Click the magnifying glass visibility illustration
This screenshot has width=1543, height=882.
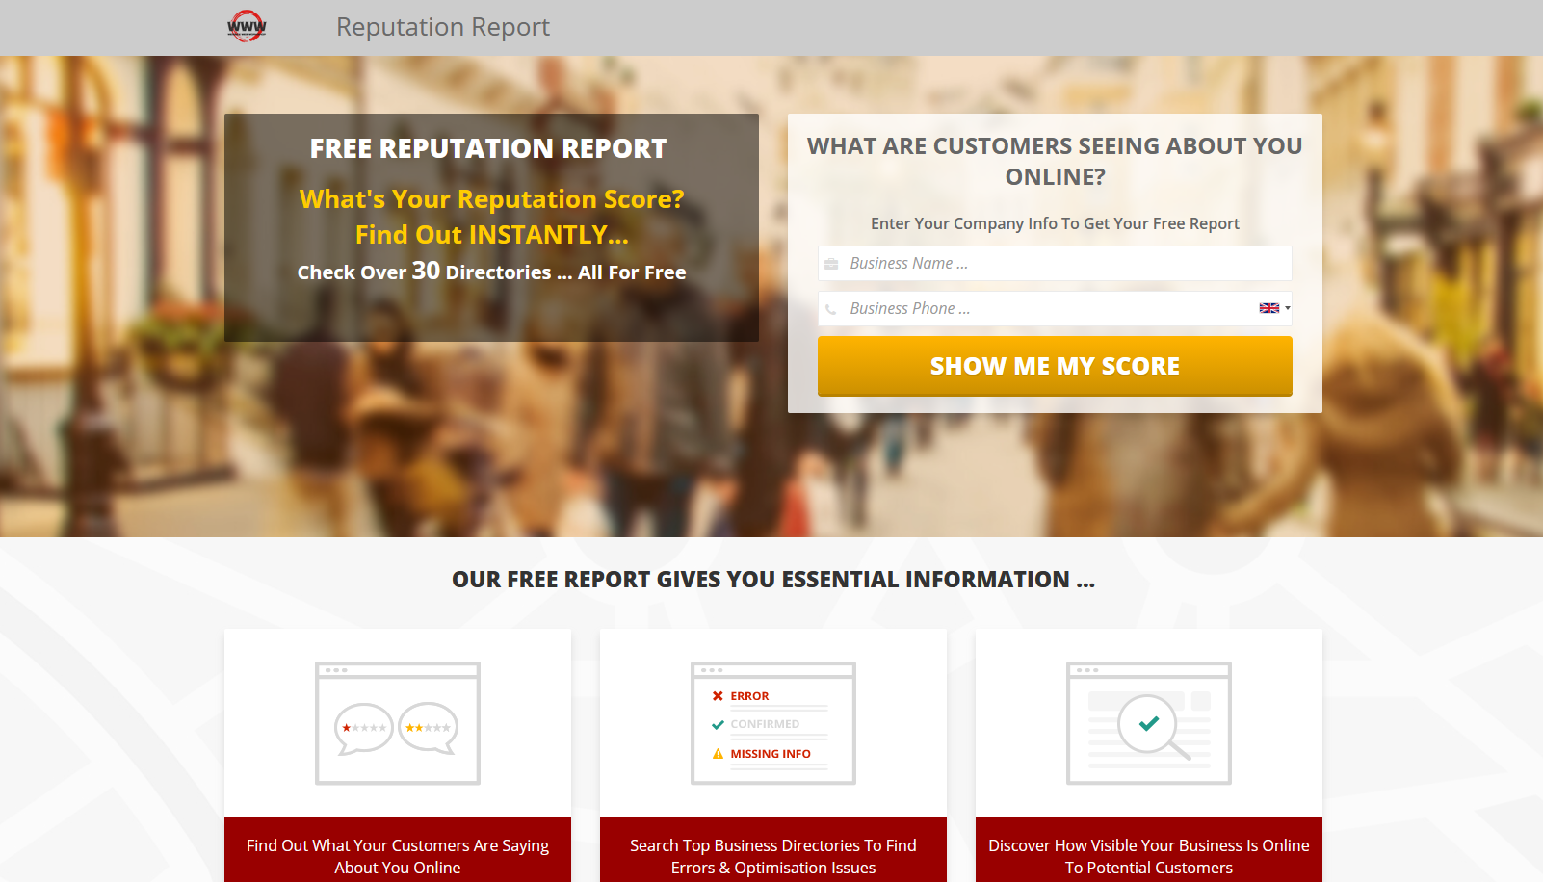coord(1149,723)
